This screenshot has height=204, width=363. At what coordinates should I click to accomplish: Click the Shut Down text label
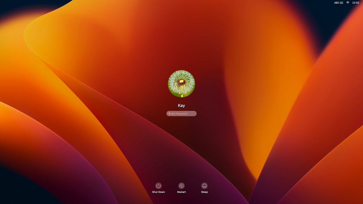[159, 192]
